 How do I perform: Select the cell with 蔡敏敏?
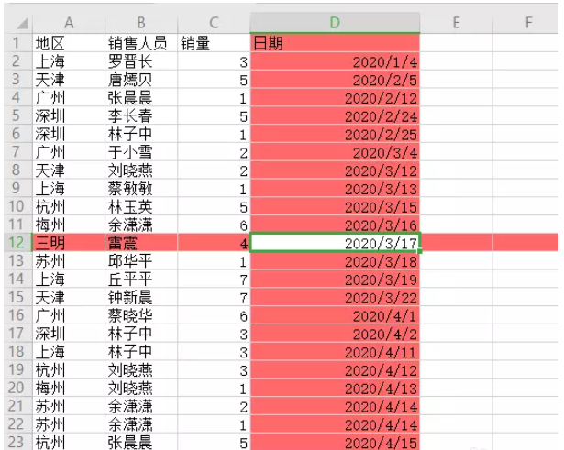click(141, 188)
